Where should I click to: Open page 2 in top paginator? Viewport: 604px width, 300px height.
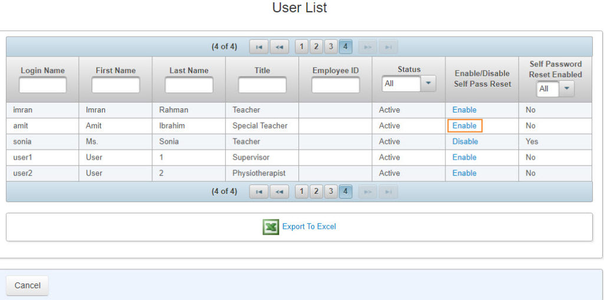316,47
